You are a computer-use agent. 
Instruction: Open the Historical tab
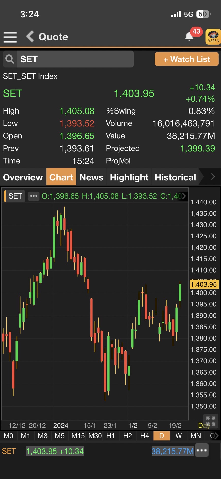tap(175, 177)
